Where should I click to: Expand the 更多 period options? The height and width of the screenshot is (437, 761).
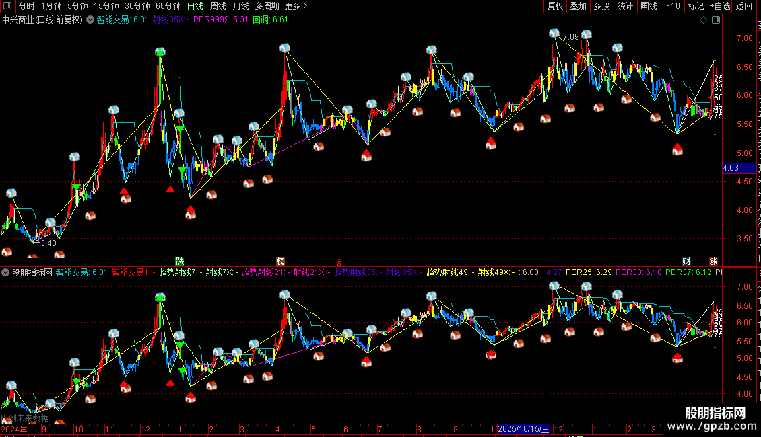296,6
